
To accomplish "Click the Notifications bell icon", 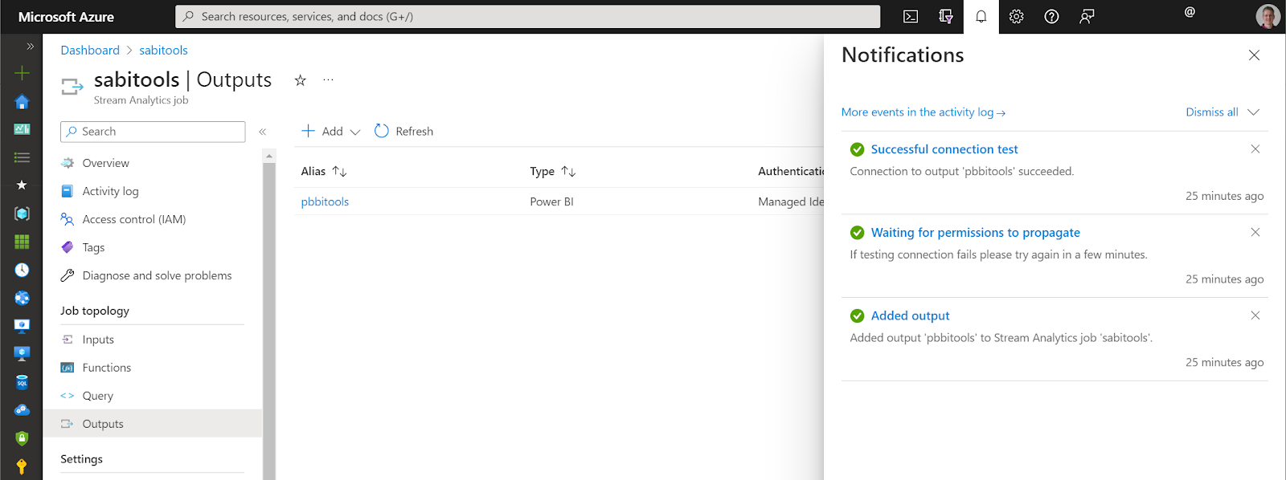I will (981, 17).
